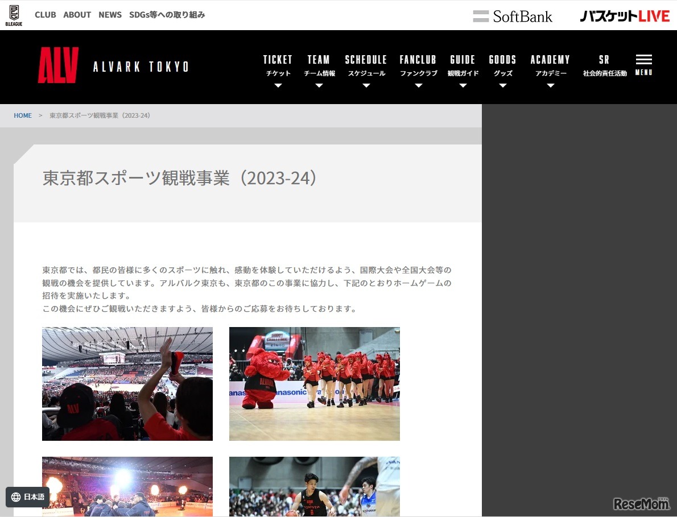The image size is (677, 517).
Task: Click the crowd arena photo thumbnail
Action: pyautogui.click(x=127, y=383)
